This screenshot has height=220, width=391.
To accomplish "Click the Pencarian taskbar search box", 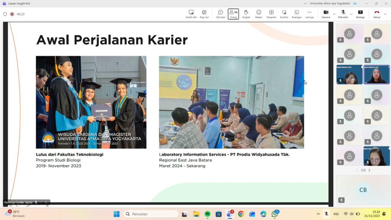I will (x=150, y=214).
